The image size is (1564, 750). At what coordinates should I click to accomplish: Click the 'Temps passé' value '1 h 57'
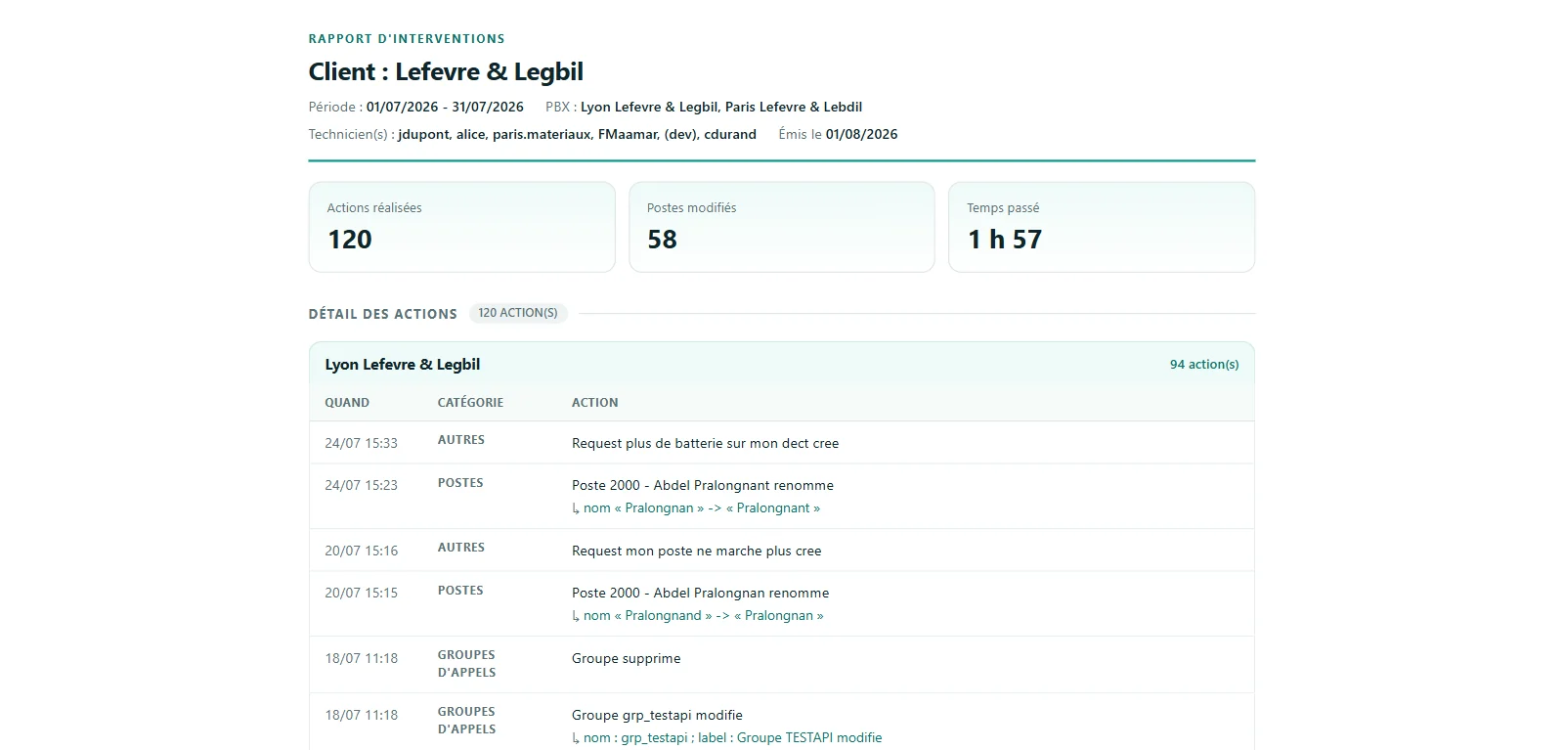[1005, 240]
